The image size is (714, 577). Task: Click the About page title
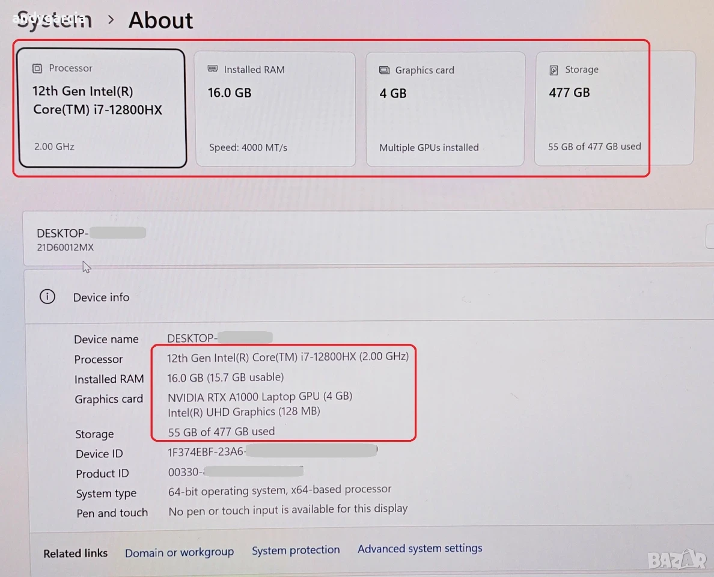click(160, 20)
